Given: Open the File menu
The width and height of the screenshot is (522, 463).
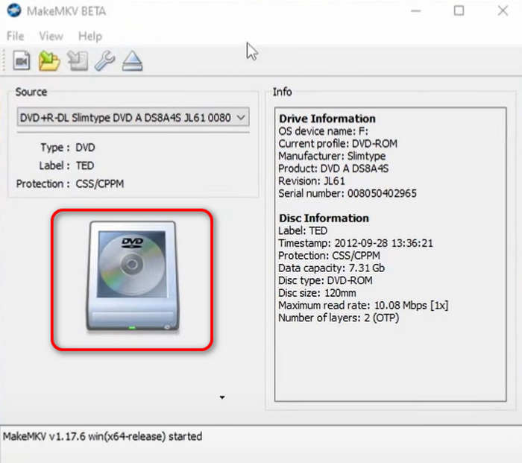Looking at the screenshot, I should point(16,36).
